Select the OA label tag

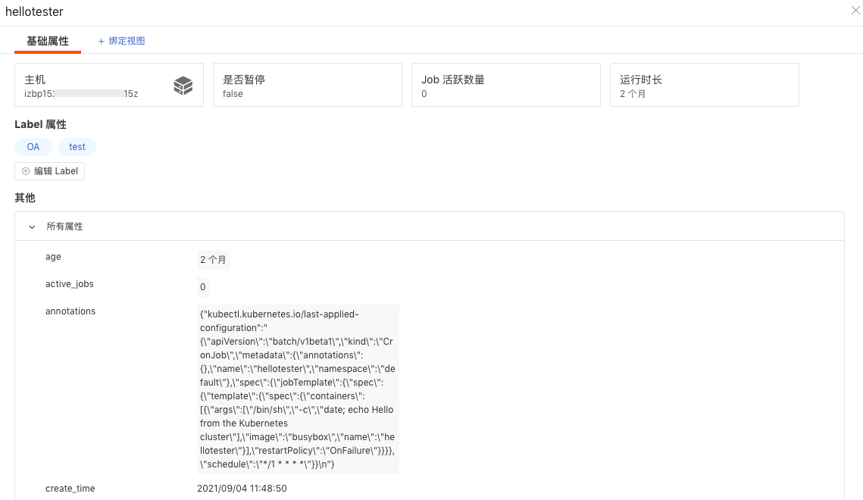pos(33,147)
